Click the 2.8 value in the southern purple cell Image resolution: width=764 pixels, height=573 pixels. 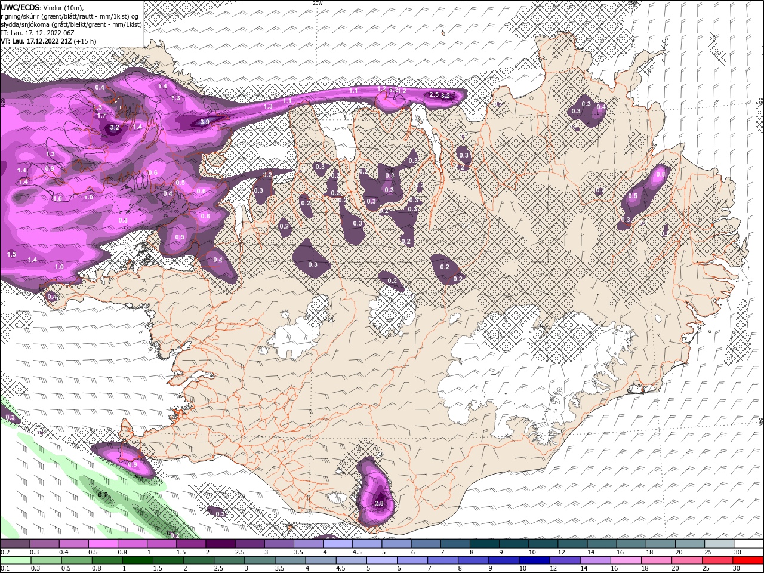(379, 503)
